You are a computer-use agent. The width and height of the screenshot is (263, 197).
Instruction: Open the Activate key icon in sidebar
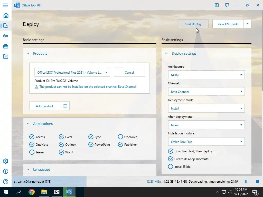[x=6, y=36]
